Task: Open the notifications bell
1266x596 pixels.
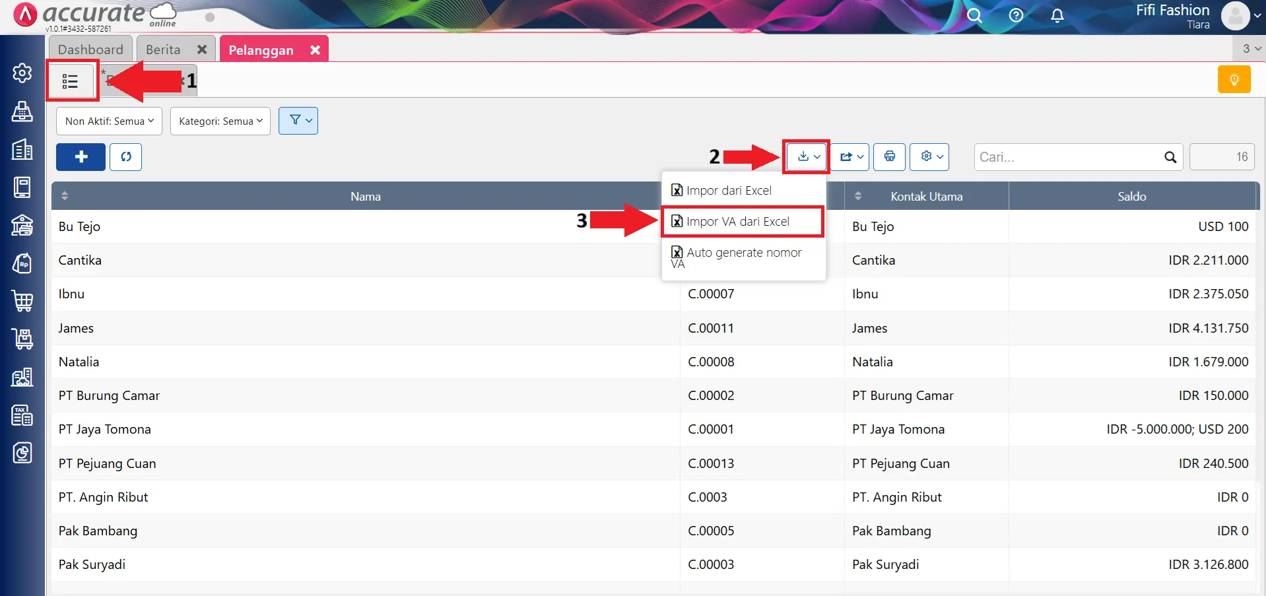Action: tap(1057, 16)
